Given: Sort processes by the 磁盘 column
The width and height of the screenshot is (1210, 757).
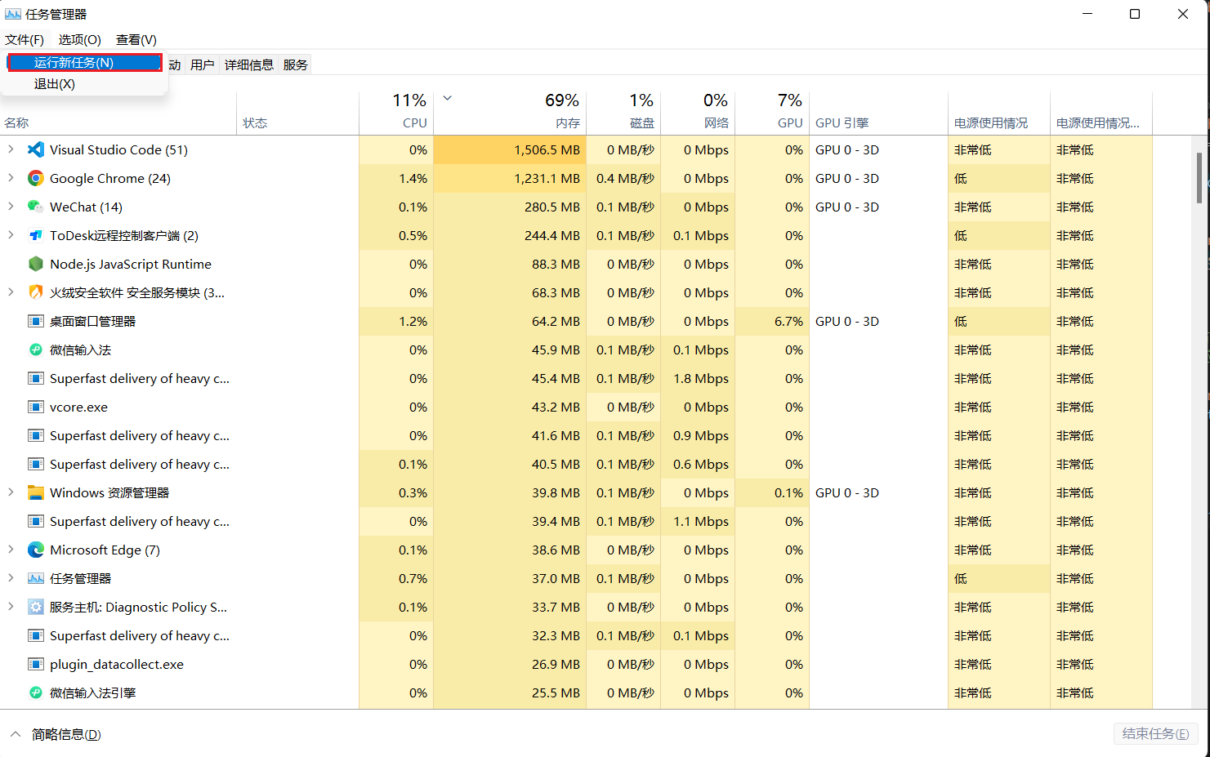Looking at the screenshot, I should pyautogui.click(x=623, y=113).
